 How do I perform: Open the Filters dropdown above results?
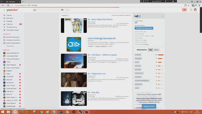[65, 16]
